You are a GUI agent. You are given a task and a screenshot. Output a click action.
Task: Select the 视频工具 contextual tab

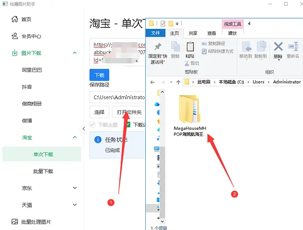(x=232, y=24)
